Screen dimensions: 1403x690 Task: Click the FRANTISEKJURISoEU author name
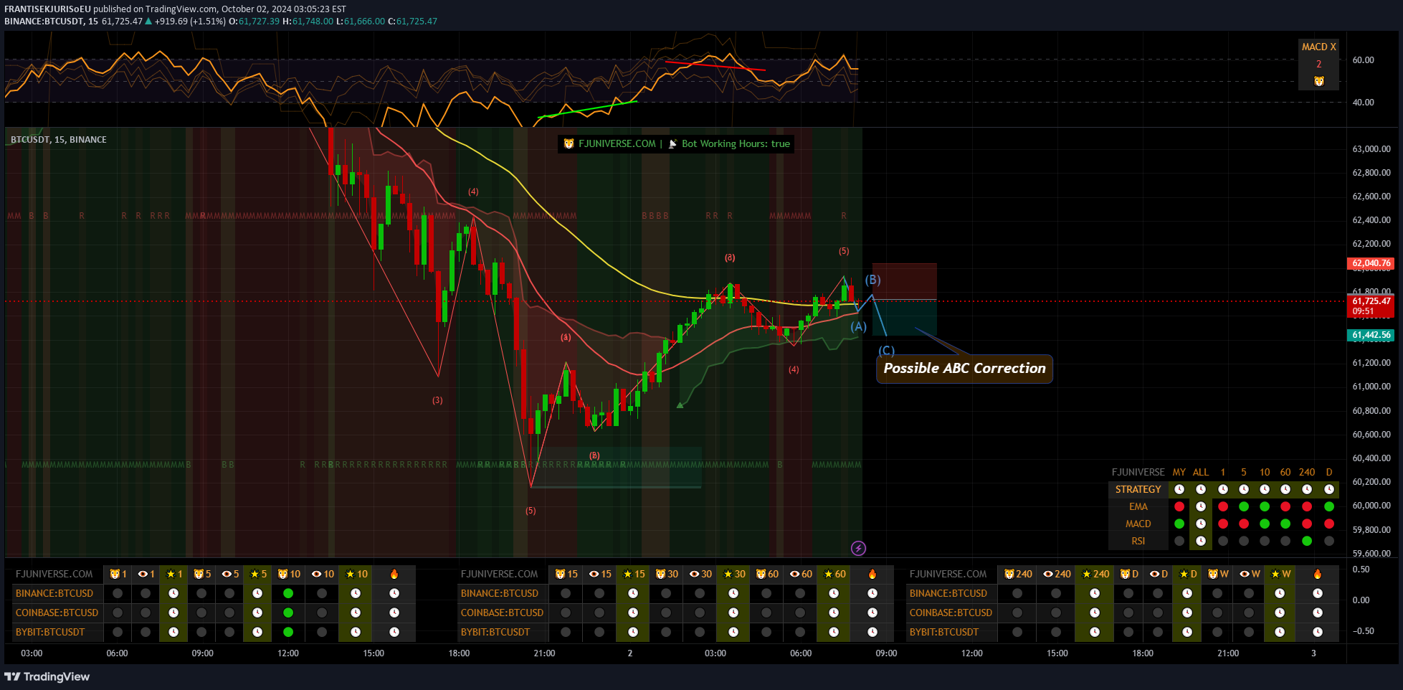pyautogui.click(x=48, y=9)
